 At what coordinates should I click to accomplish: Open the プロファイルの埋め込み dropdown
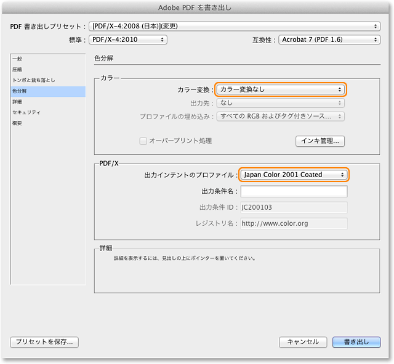[280, 116]
